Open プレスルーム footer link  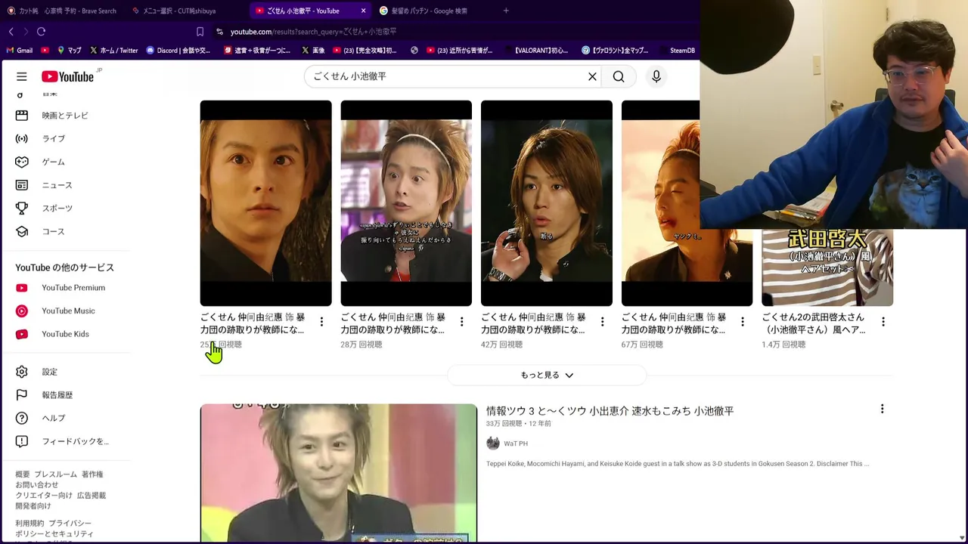pos(55,474)
